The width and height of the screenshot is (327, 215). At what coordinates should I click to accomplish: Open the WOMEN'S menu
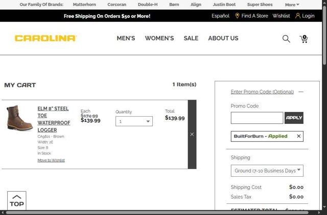coord(159,38)
